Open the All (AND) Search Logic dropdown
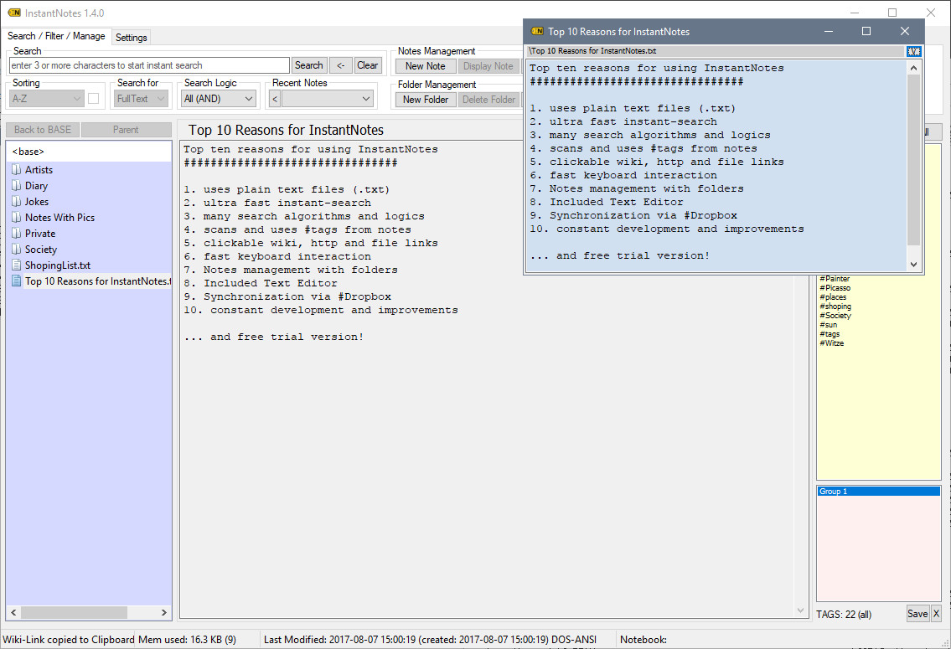The height and width of the screenshot is (649, 951). click(219, 98)
